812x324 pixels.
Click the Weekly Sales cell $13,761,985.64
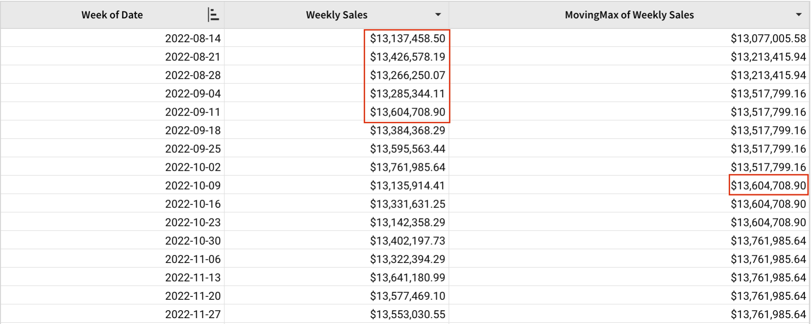click(x=407, y=167)
